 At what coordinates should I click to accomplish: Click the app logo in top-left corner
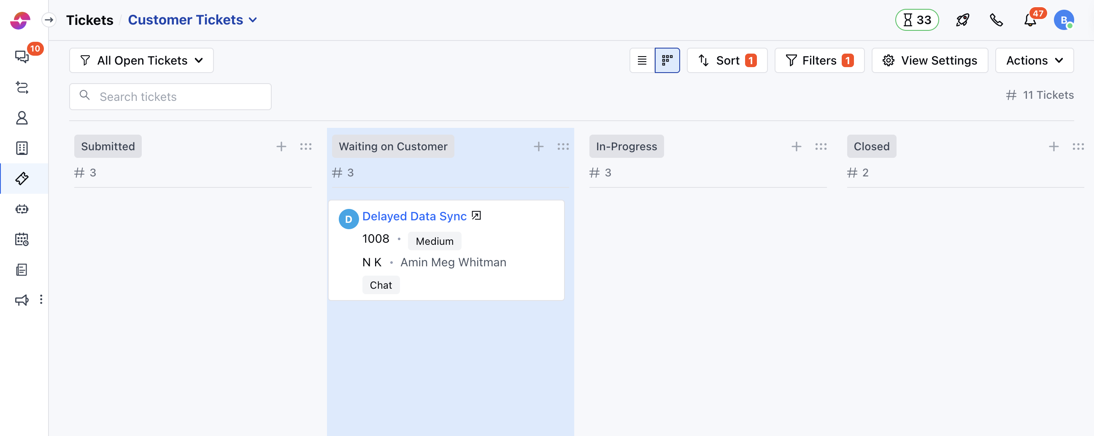click(20, 20)
